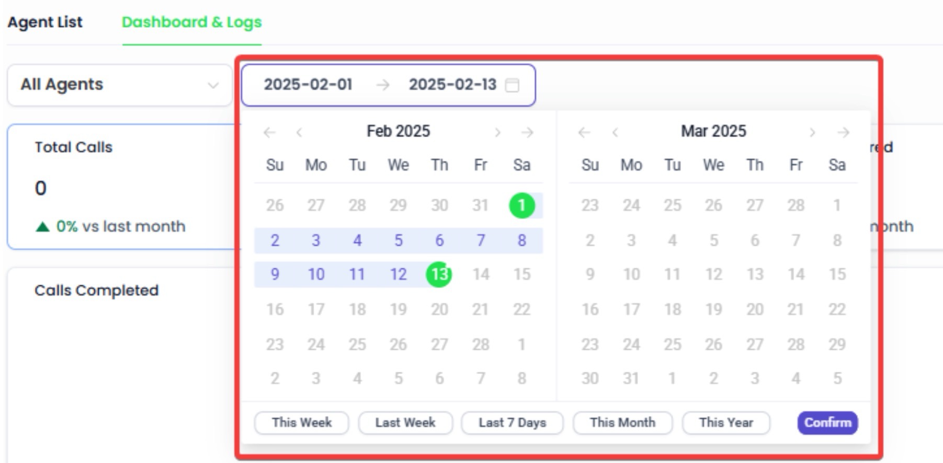This screenshot has width=943, height=463.
Task: Open the Dashboard & Logs tab
Action: click(x=191, y=22)
